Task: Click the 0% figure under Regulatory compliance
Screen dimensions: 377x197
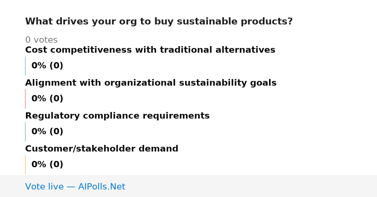Action: pyautogui.click(x=39, y=132)
